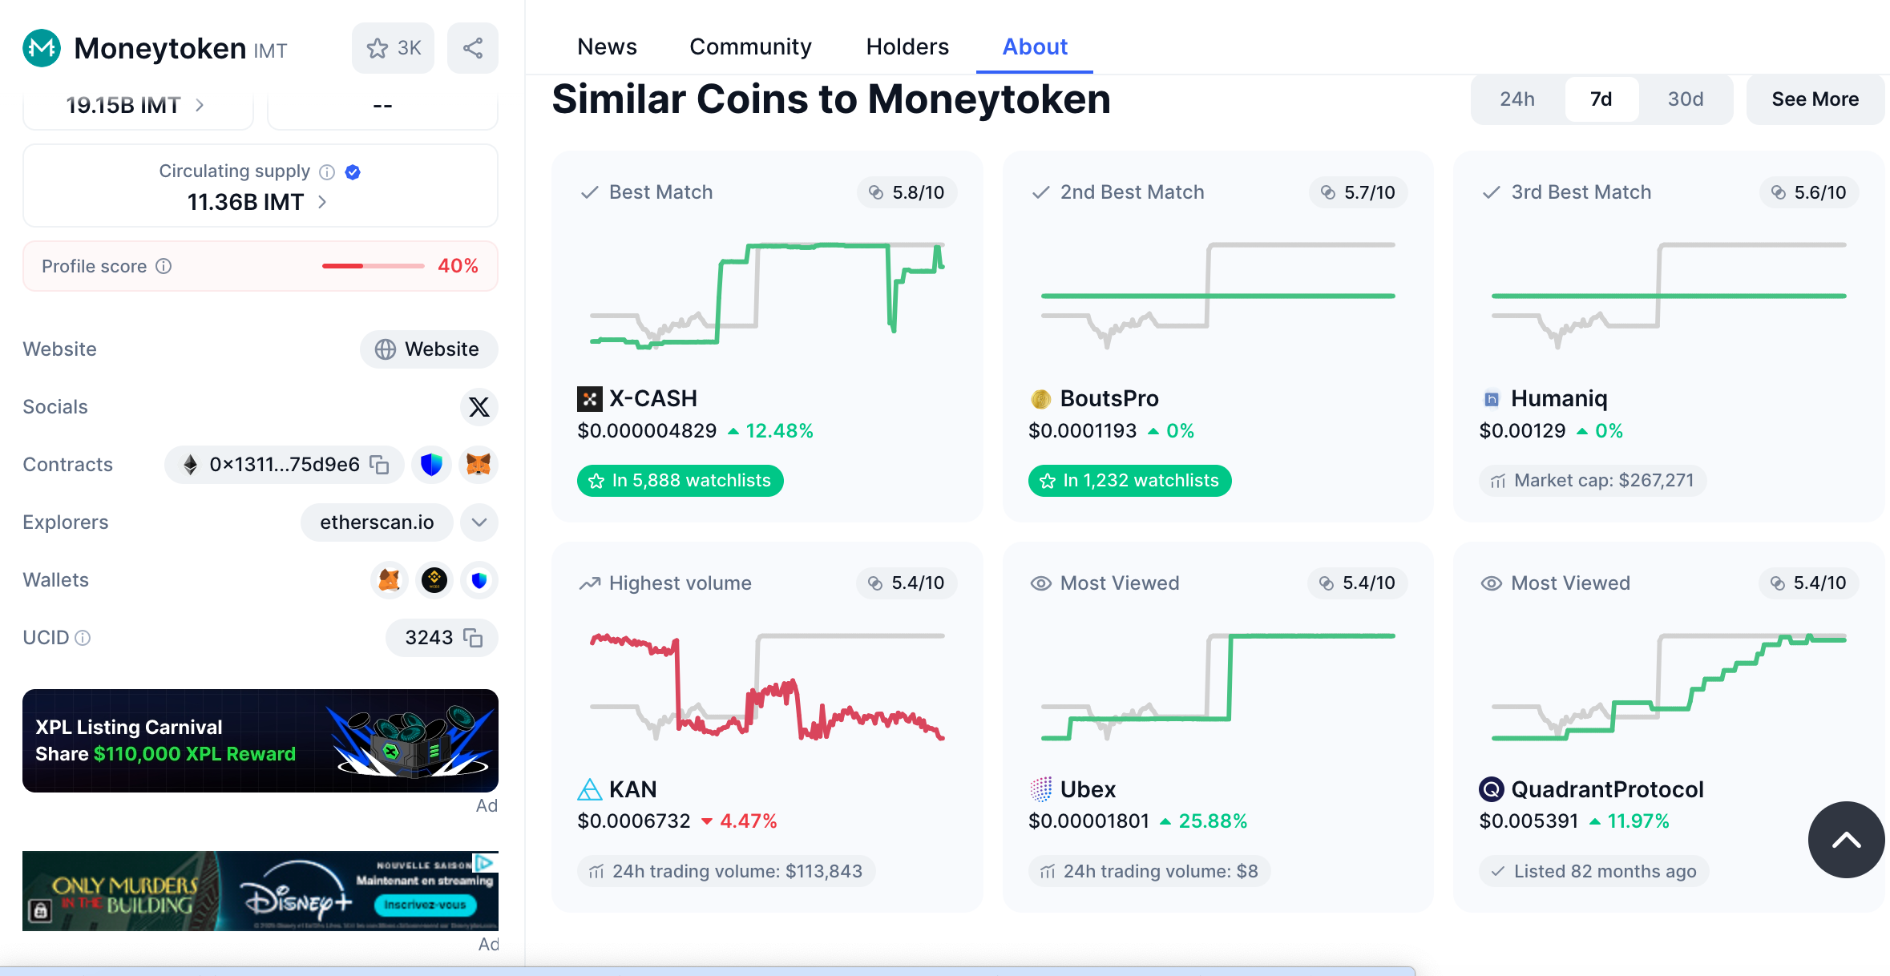The image size is (1890, 976).
Task: Switch similar coins chart to 24h
Action: 1517,99
